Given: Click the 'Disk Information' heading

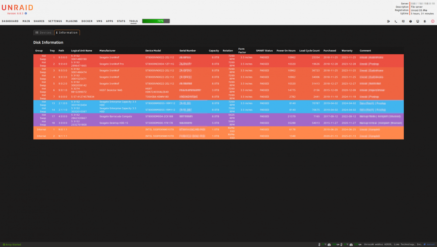Looking at the screenshot, I should 48,43.
